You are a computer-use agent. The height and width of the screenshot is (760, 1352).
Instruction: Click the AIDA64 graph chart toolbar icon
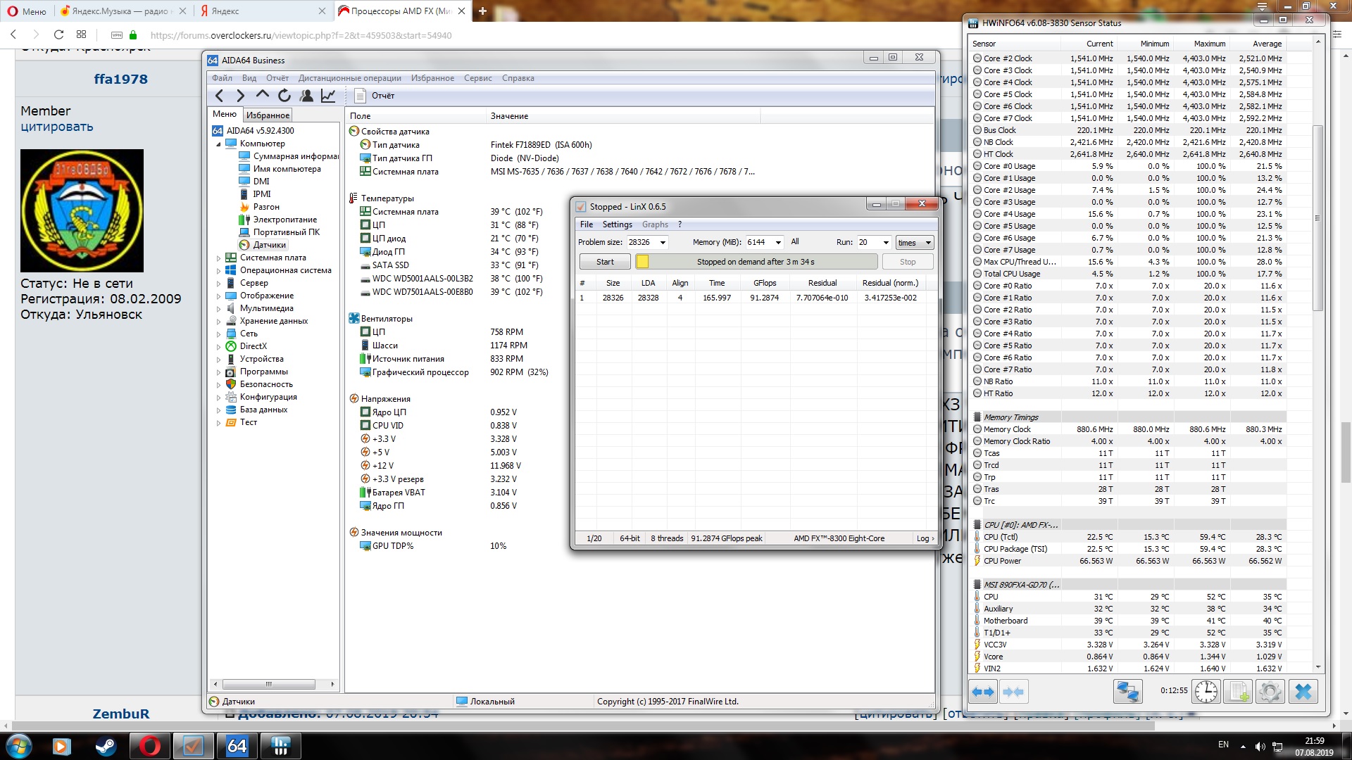(328, 96)
